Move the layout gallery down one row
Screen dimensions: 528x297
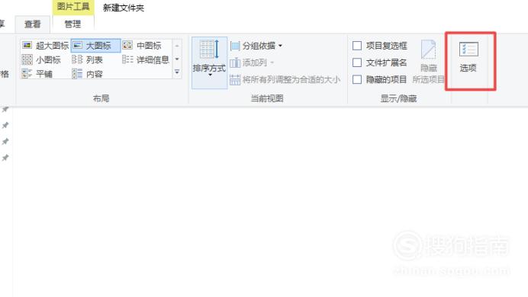click(x=177, y=59)
